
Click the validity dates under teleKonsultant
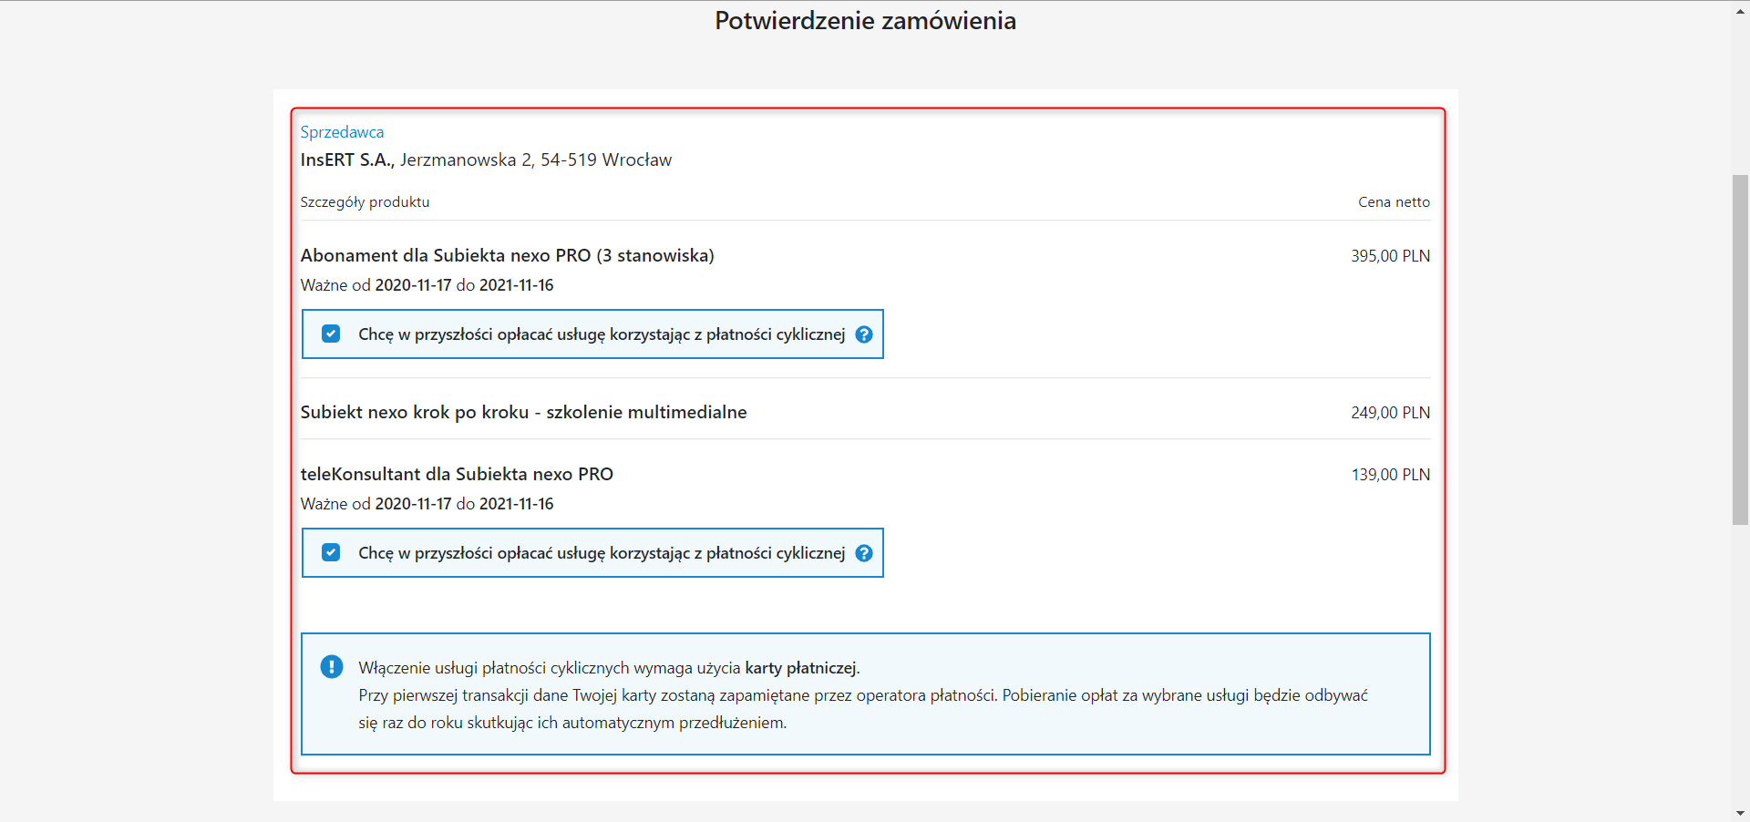click(x=427, y=504)
